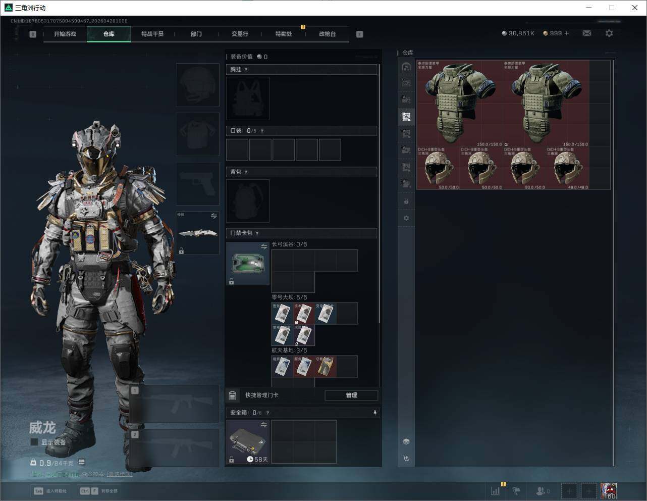Click the empty backpack slot

coord(248,201)
